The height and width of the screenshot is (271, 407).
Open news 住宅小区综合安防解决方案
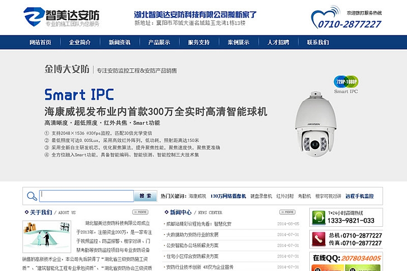tap(192, 256)
